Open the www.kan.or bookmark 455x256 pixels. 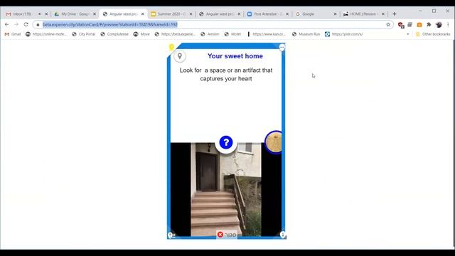267,34
